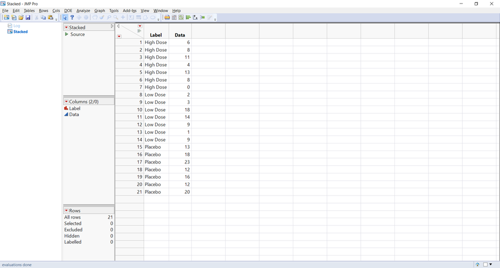
Task: Select Stacked in the window list
Action: (x=21, y=31)
